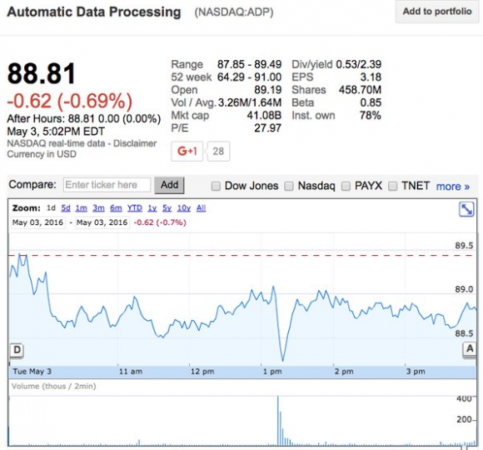Expand the chart to full screen
The width and height of the screenshot is (483, 450).
tap(466, 210)
